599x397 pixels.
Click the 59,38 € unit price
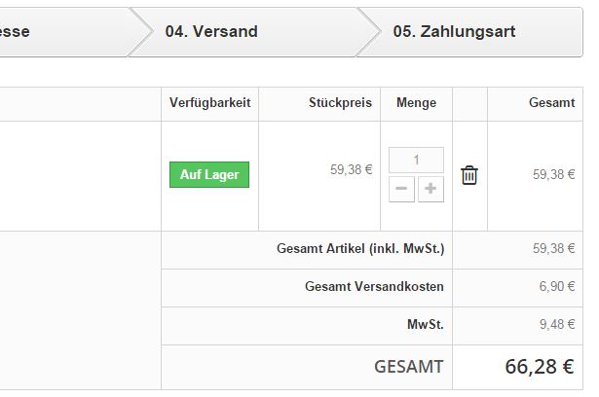351,169
